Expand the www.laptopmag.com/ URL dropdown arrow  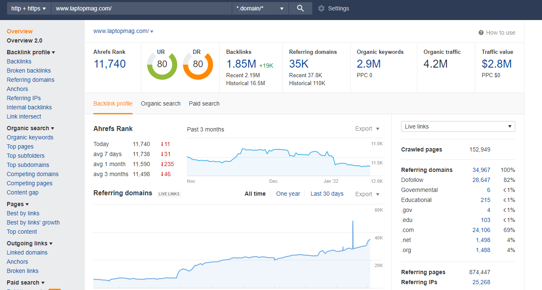(x=152, y=32)
